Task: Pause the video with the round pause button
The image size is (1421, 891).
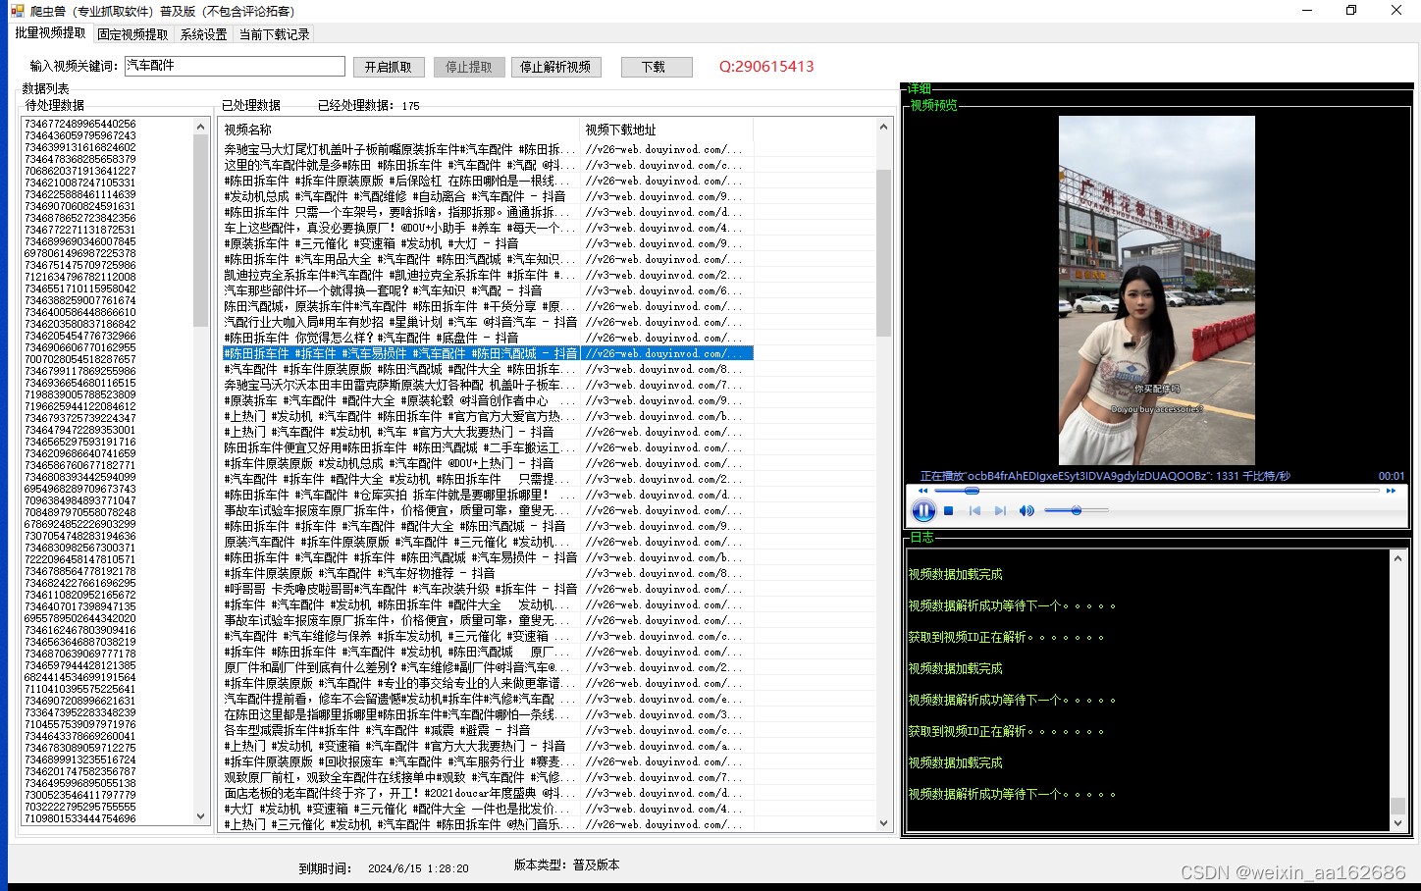Action: 923,510
